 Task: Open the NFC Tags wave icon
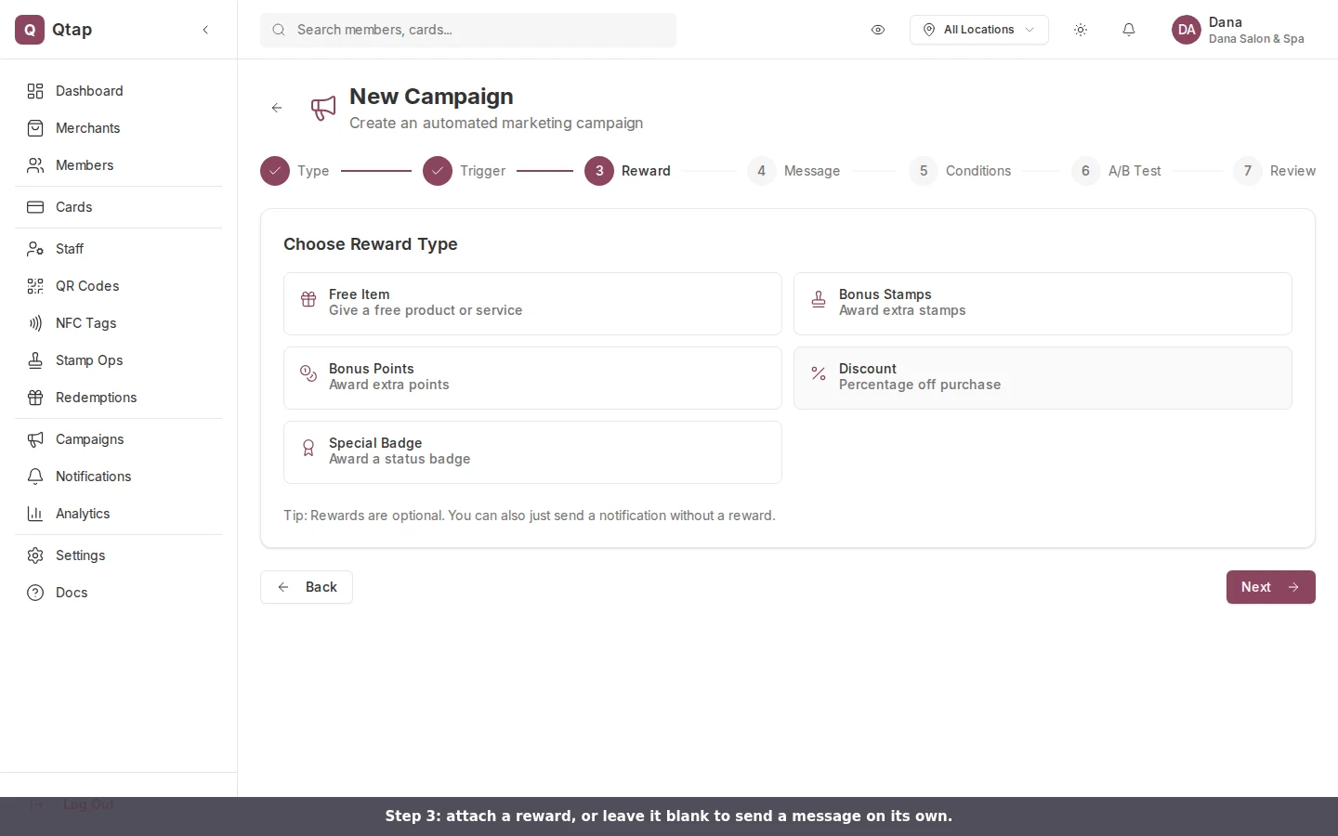35,323
